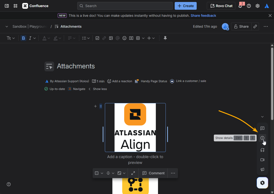Expand list type options
Viewport: 274px width, 194px height.
(88, 38)
